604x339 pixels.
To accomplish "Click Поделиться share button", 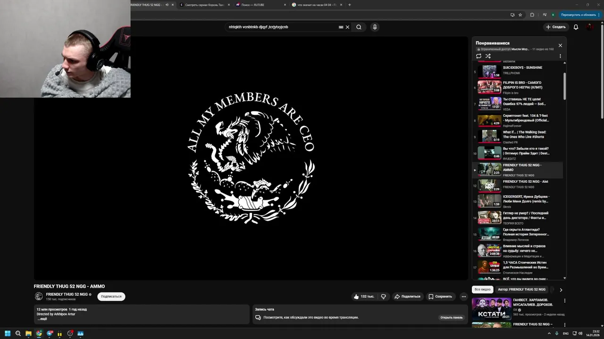I will pos(407,297).
